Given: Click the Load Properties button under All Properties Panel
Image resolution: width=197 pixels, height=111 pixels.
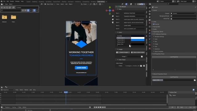Looking at the screenshot, I should coord(174,57).
